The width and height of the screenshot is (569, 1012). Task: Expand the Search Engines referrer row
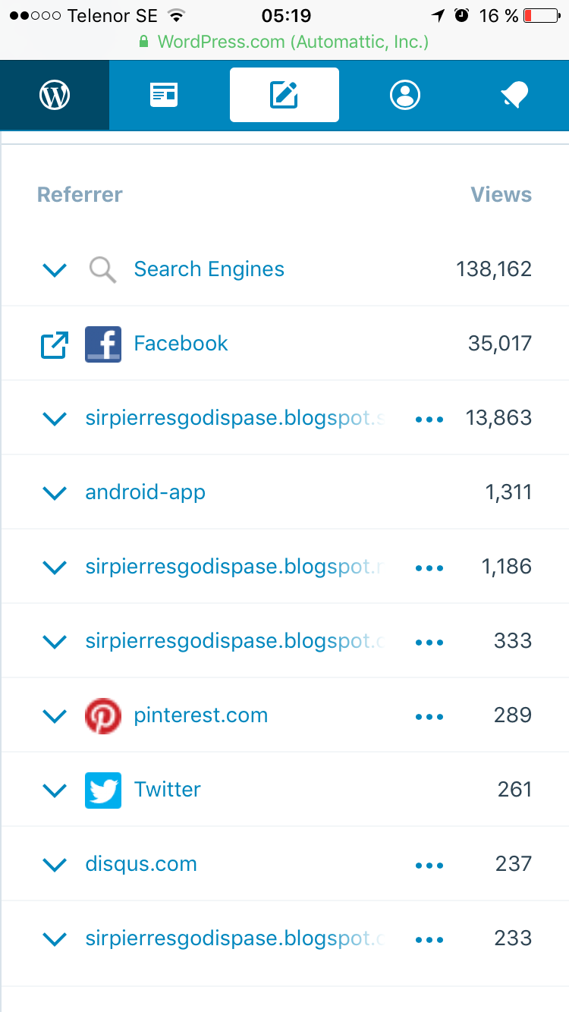[x=284, y=269]
